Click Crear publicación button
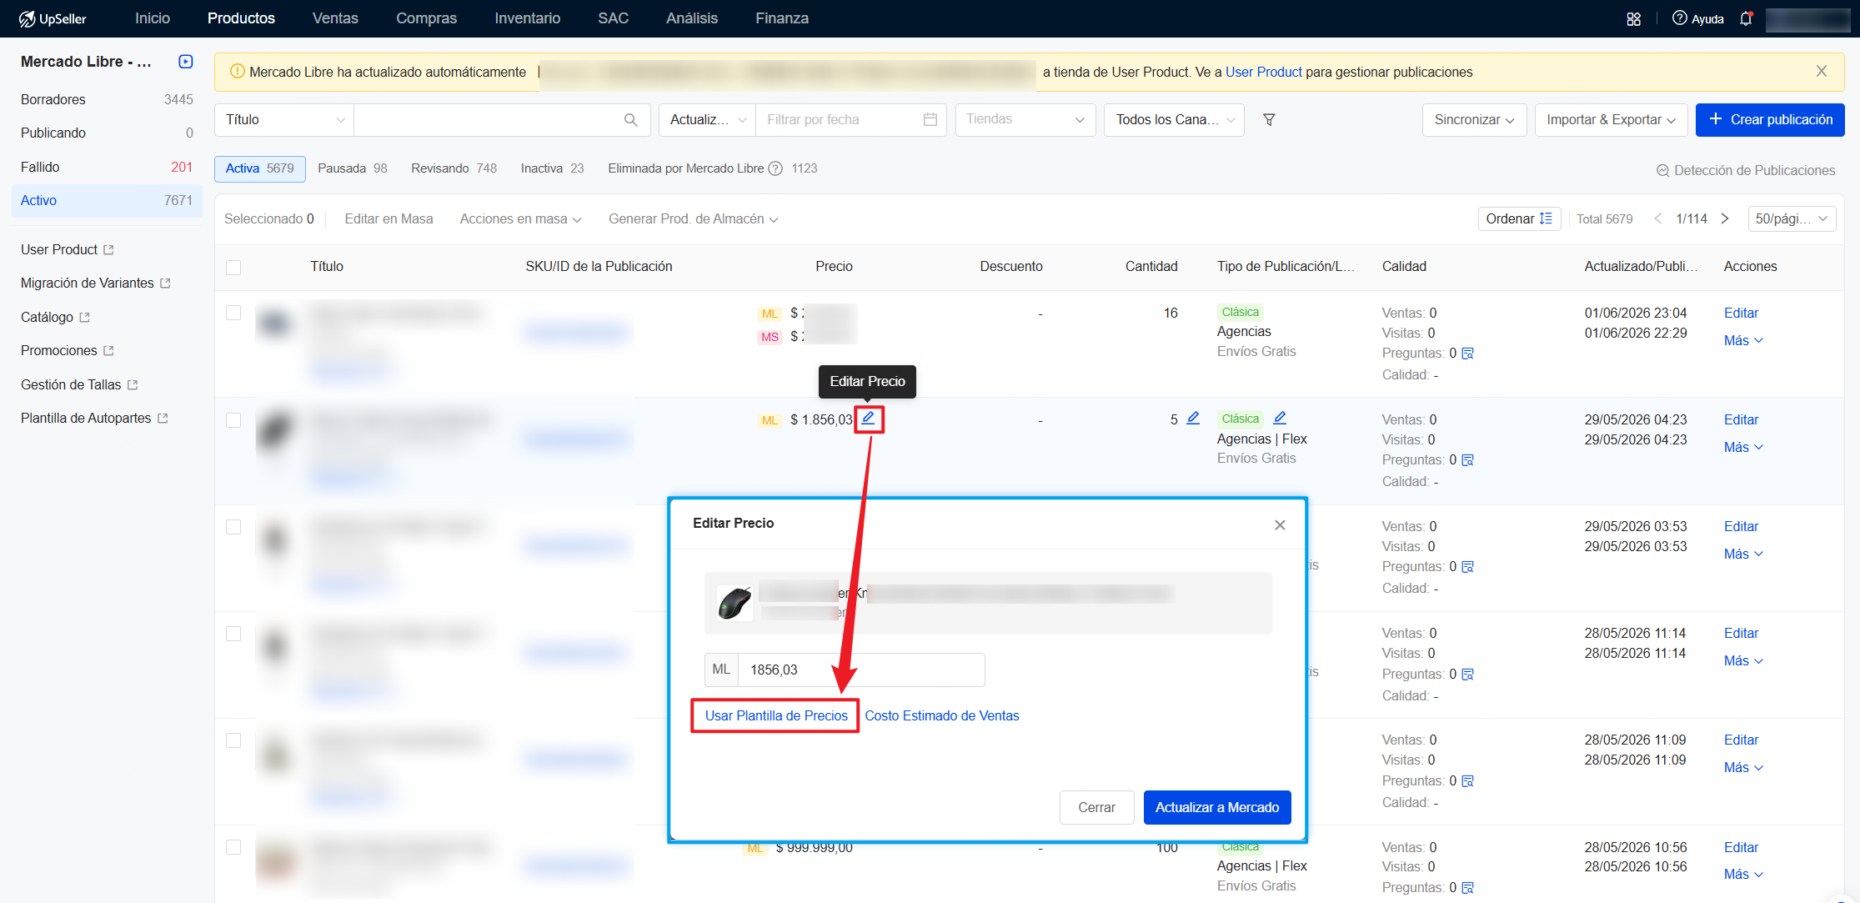The height and width of the screenshot is (903, 1860). pyautogui.click(x=1770, y=120)
